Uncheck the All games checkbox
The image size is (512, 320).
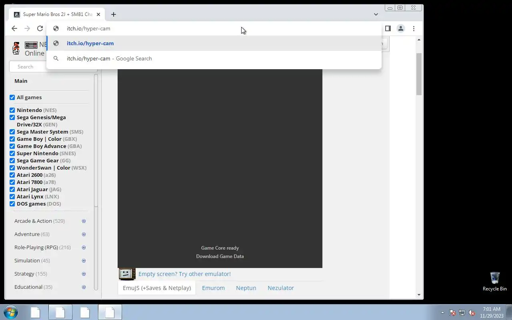coord(12,97)
